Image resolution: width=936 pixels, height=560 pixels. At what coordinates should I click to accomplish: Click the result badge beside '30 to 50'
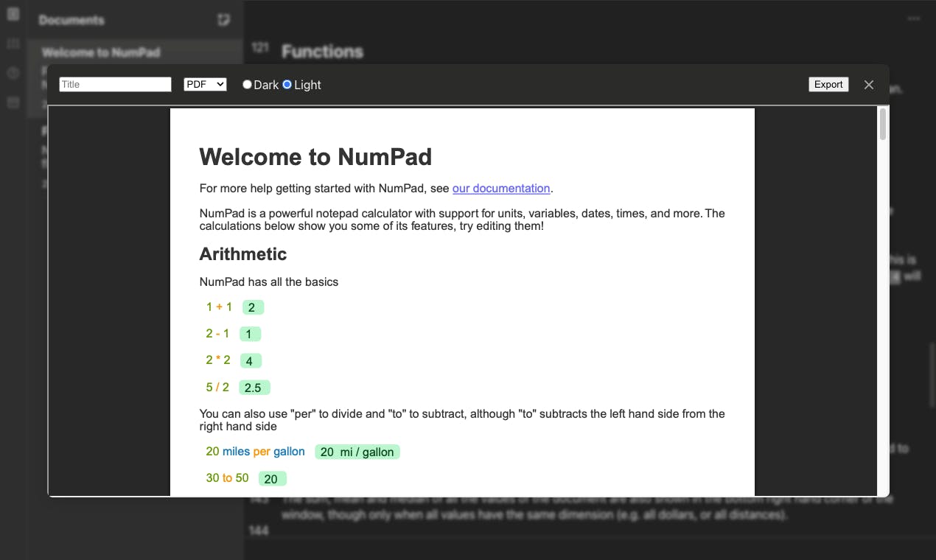coord(272,479)
